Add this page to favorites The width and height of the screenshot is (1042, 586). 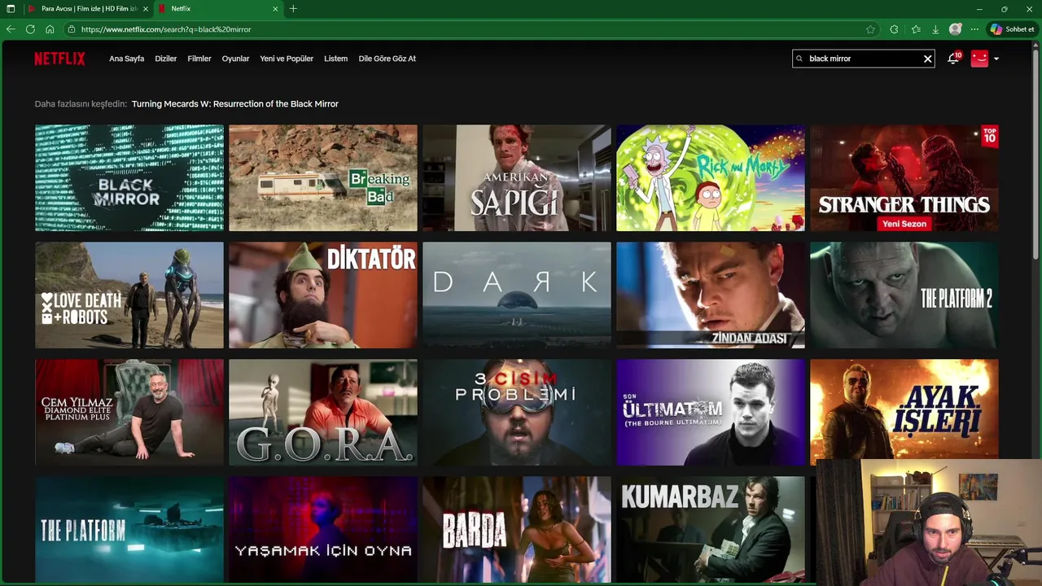(x=871, y=29)
